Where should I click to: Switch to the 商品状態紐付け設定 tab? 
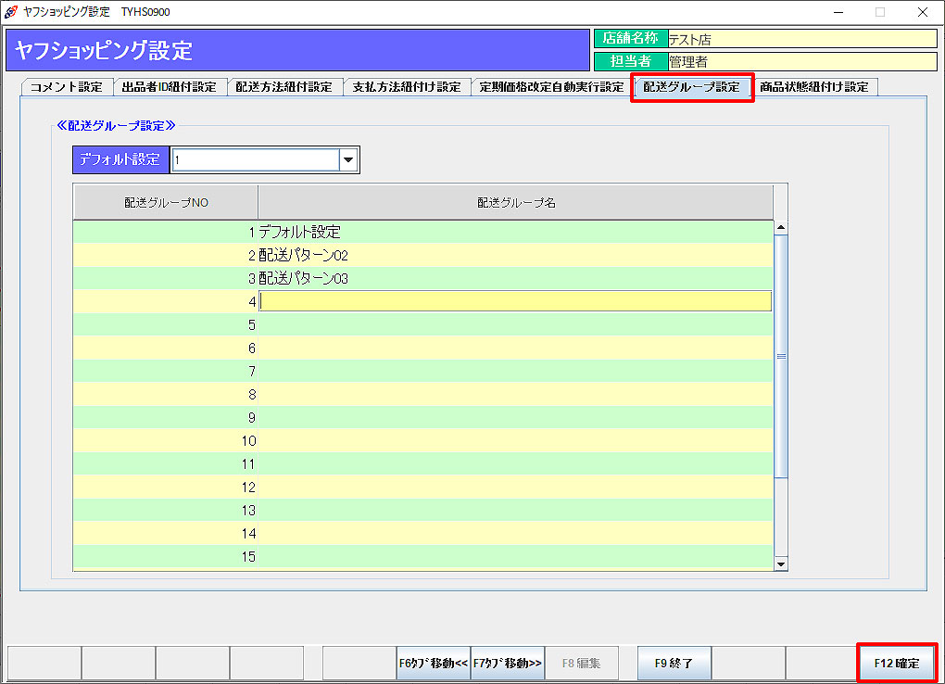click(x=813, y=87)
